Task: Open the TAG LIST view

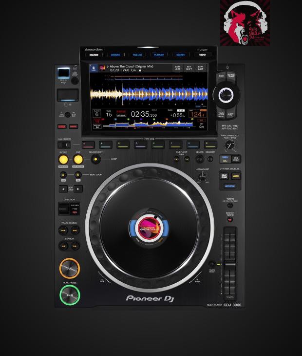Action: pyautogui.click(x=137, y=55)
